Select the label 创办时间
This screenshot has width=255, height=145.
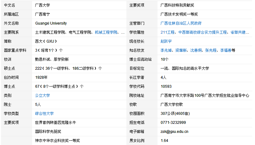click(x=12, y=77)
